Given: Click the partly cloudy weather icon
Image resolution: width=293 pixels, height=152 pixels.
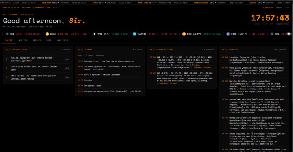Looking at the screenshot, I should 3,3.
